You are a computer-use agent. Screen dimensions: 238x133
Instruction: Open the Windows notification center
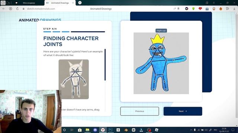[x=233, y=130]
